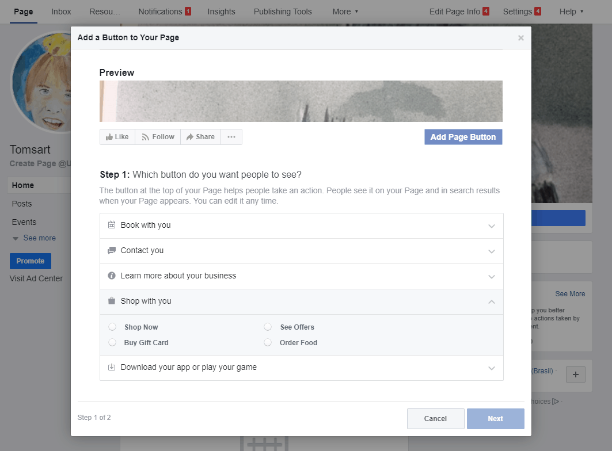Click the Next button

pyautogui.click(x=496, y=419)
